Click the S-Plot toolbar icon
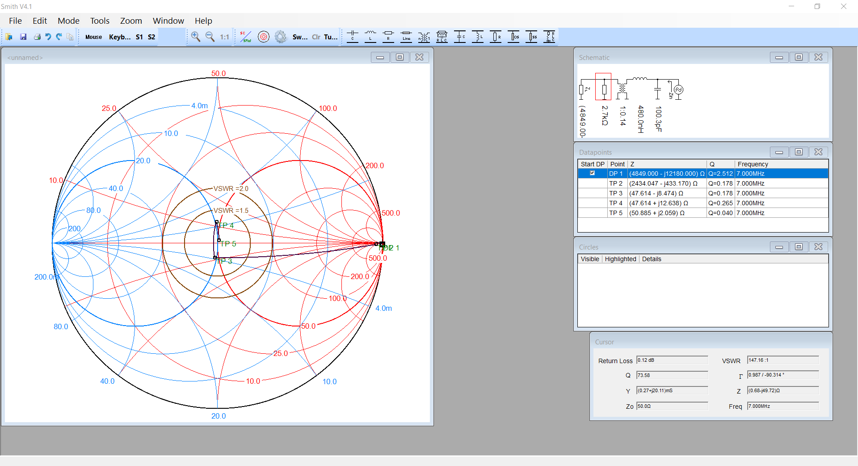858x466 pixels. (x=245, y=37)
